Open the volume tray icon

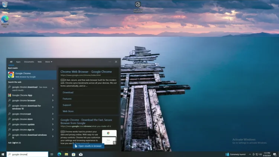[260, 154]
